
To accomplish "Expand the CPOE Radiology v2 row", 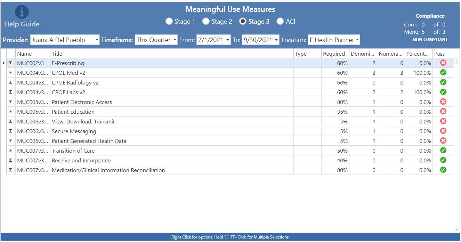I will tap(10, 82).
